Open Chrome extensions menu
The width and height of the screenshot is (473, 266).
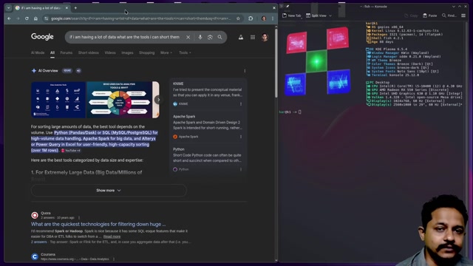(x=251, y=18)
